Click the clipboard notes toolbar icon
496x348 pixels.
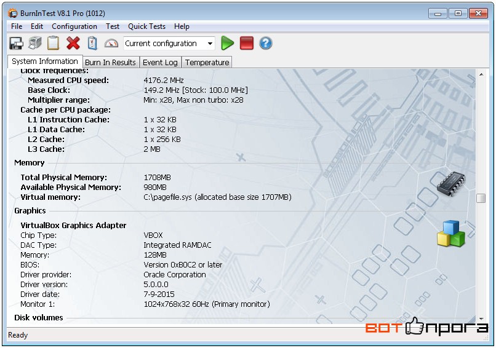pos(53,43)
